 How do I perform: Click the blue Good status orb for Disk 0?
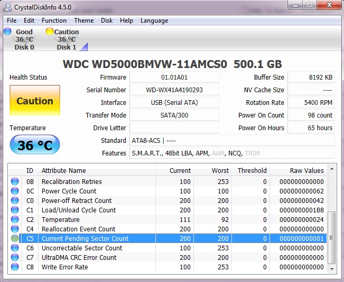(x=7, y=32)
